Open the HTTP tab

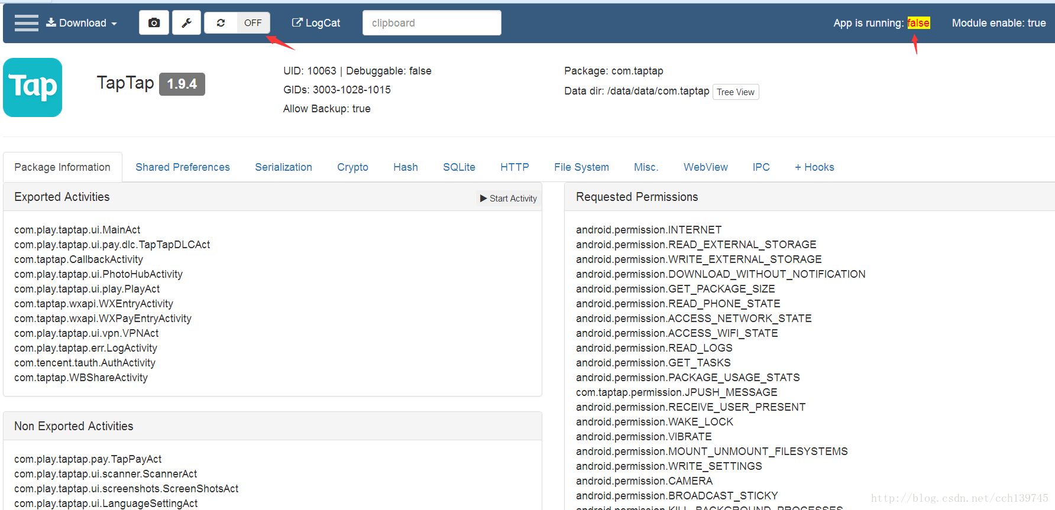pyautogui.click(x=514, y=167)
